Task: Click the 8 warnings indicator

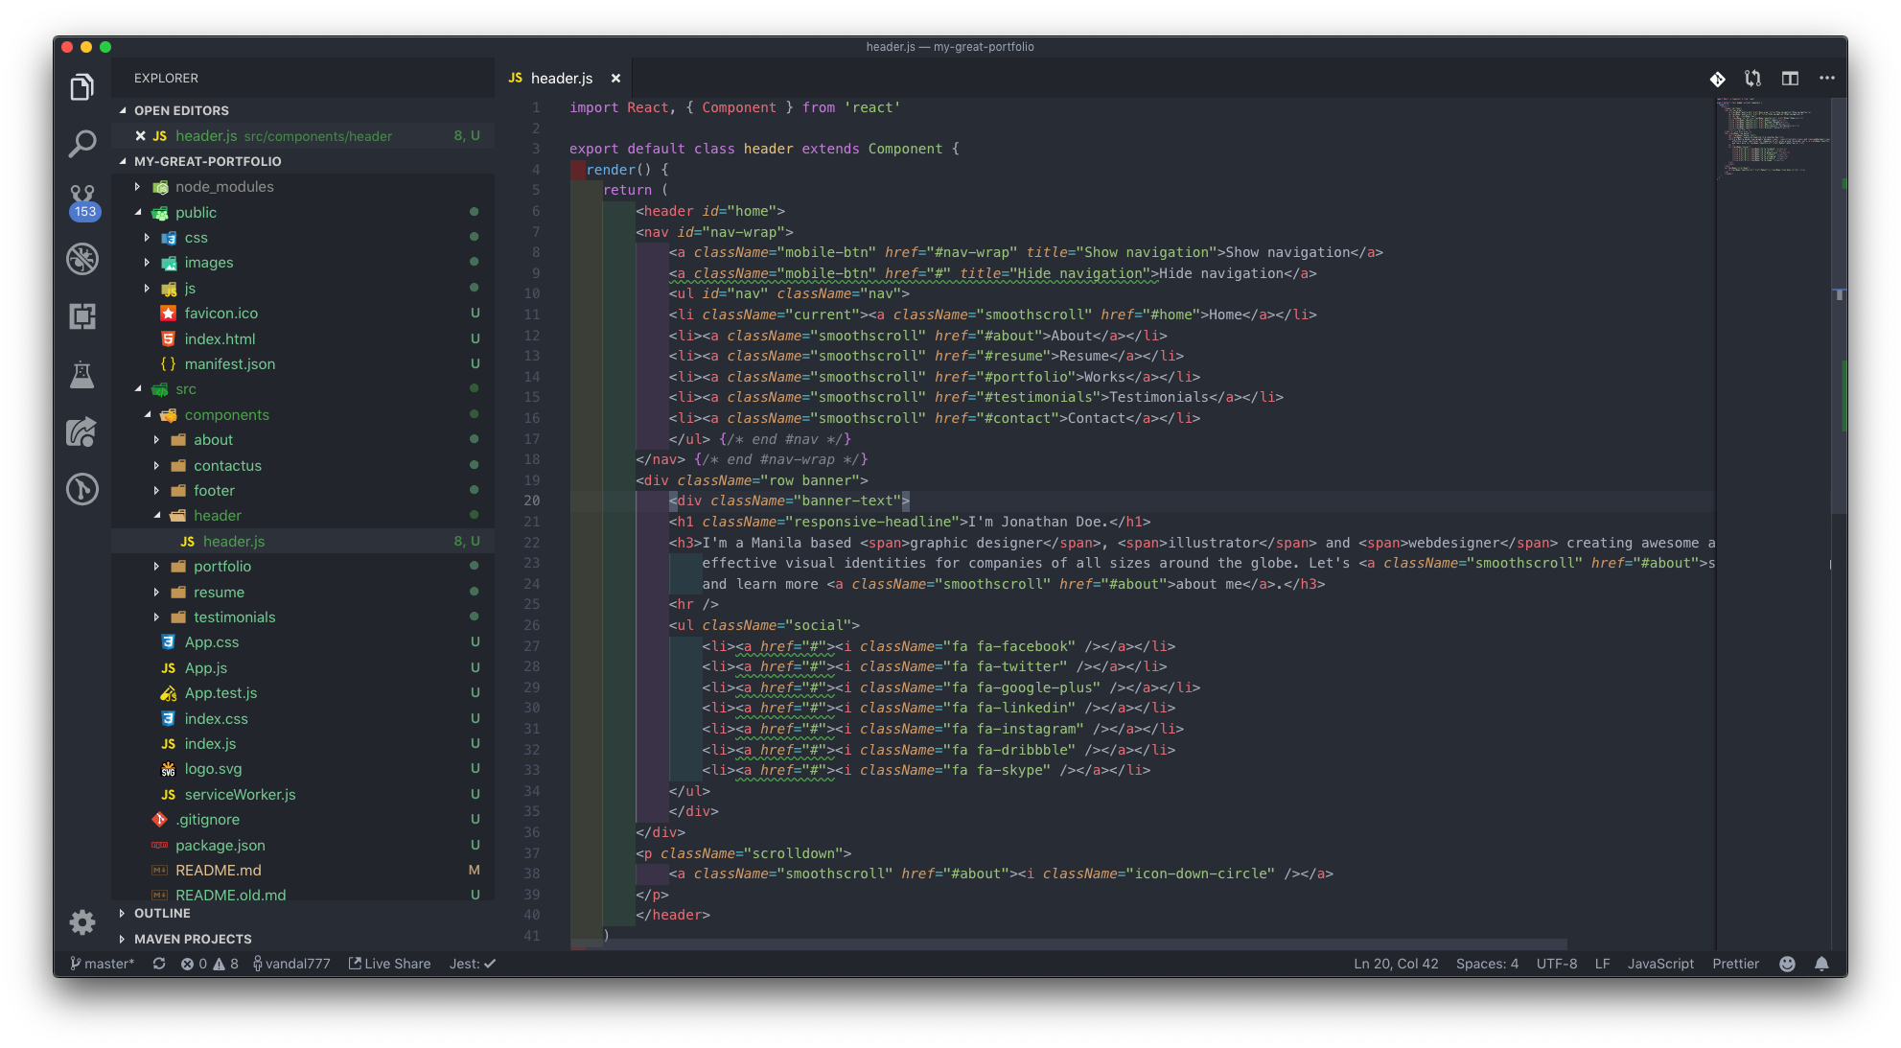Action: click(228, 964)
